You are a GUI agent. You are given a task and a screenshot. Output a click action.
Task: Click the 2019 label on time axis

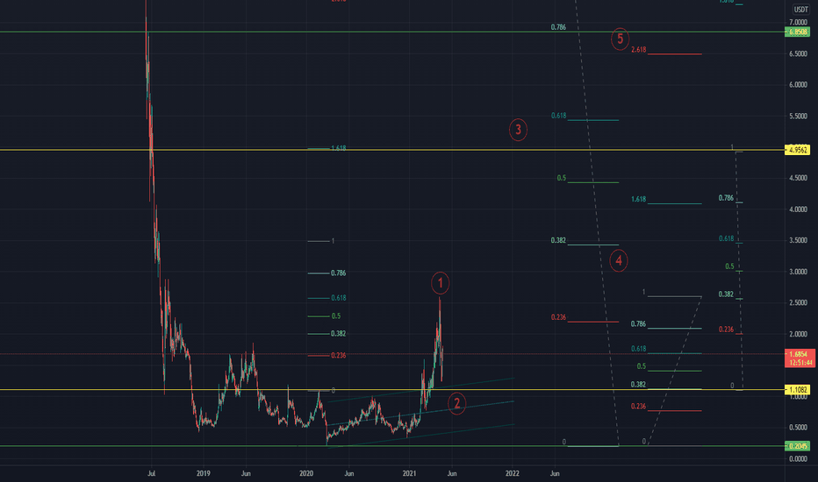click(203, 473)
